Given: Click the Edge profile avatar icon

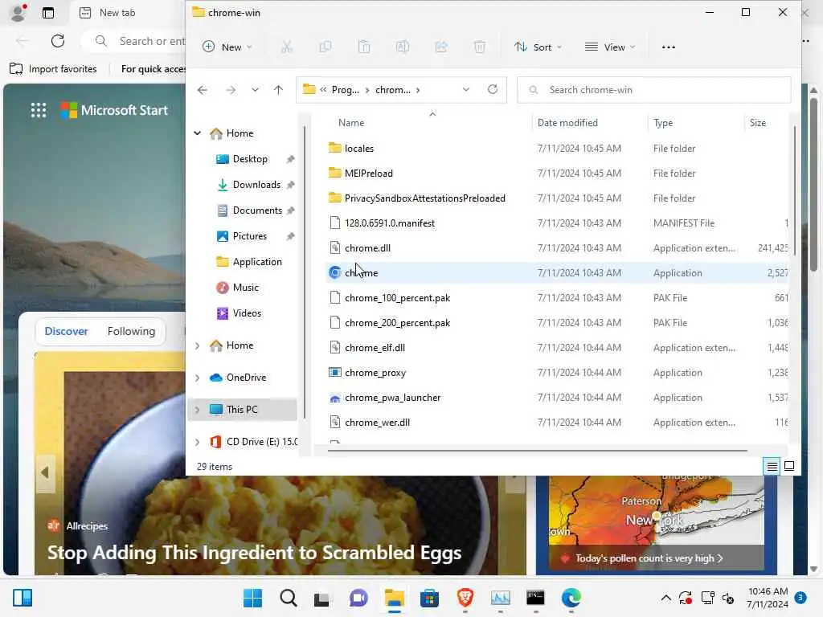Looking at the screenshot, I should point(18,13).
